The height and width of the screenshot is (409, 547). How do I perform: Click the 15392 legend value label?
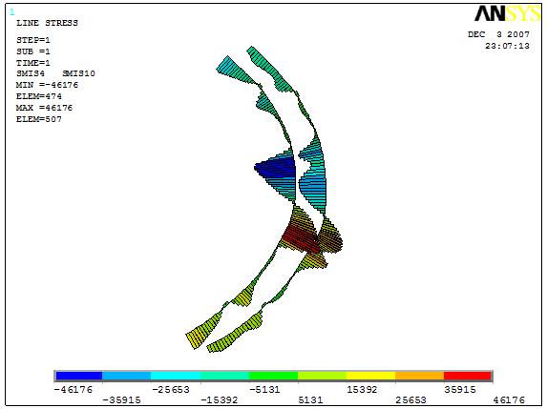tap(362, 390)
